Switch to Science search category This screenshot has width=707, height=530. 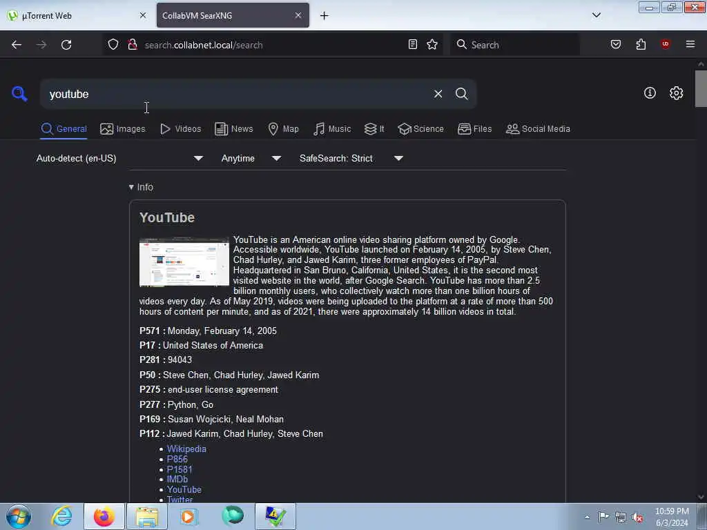[x=420, y=129]
